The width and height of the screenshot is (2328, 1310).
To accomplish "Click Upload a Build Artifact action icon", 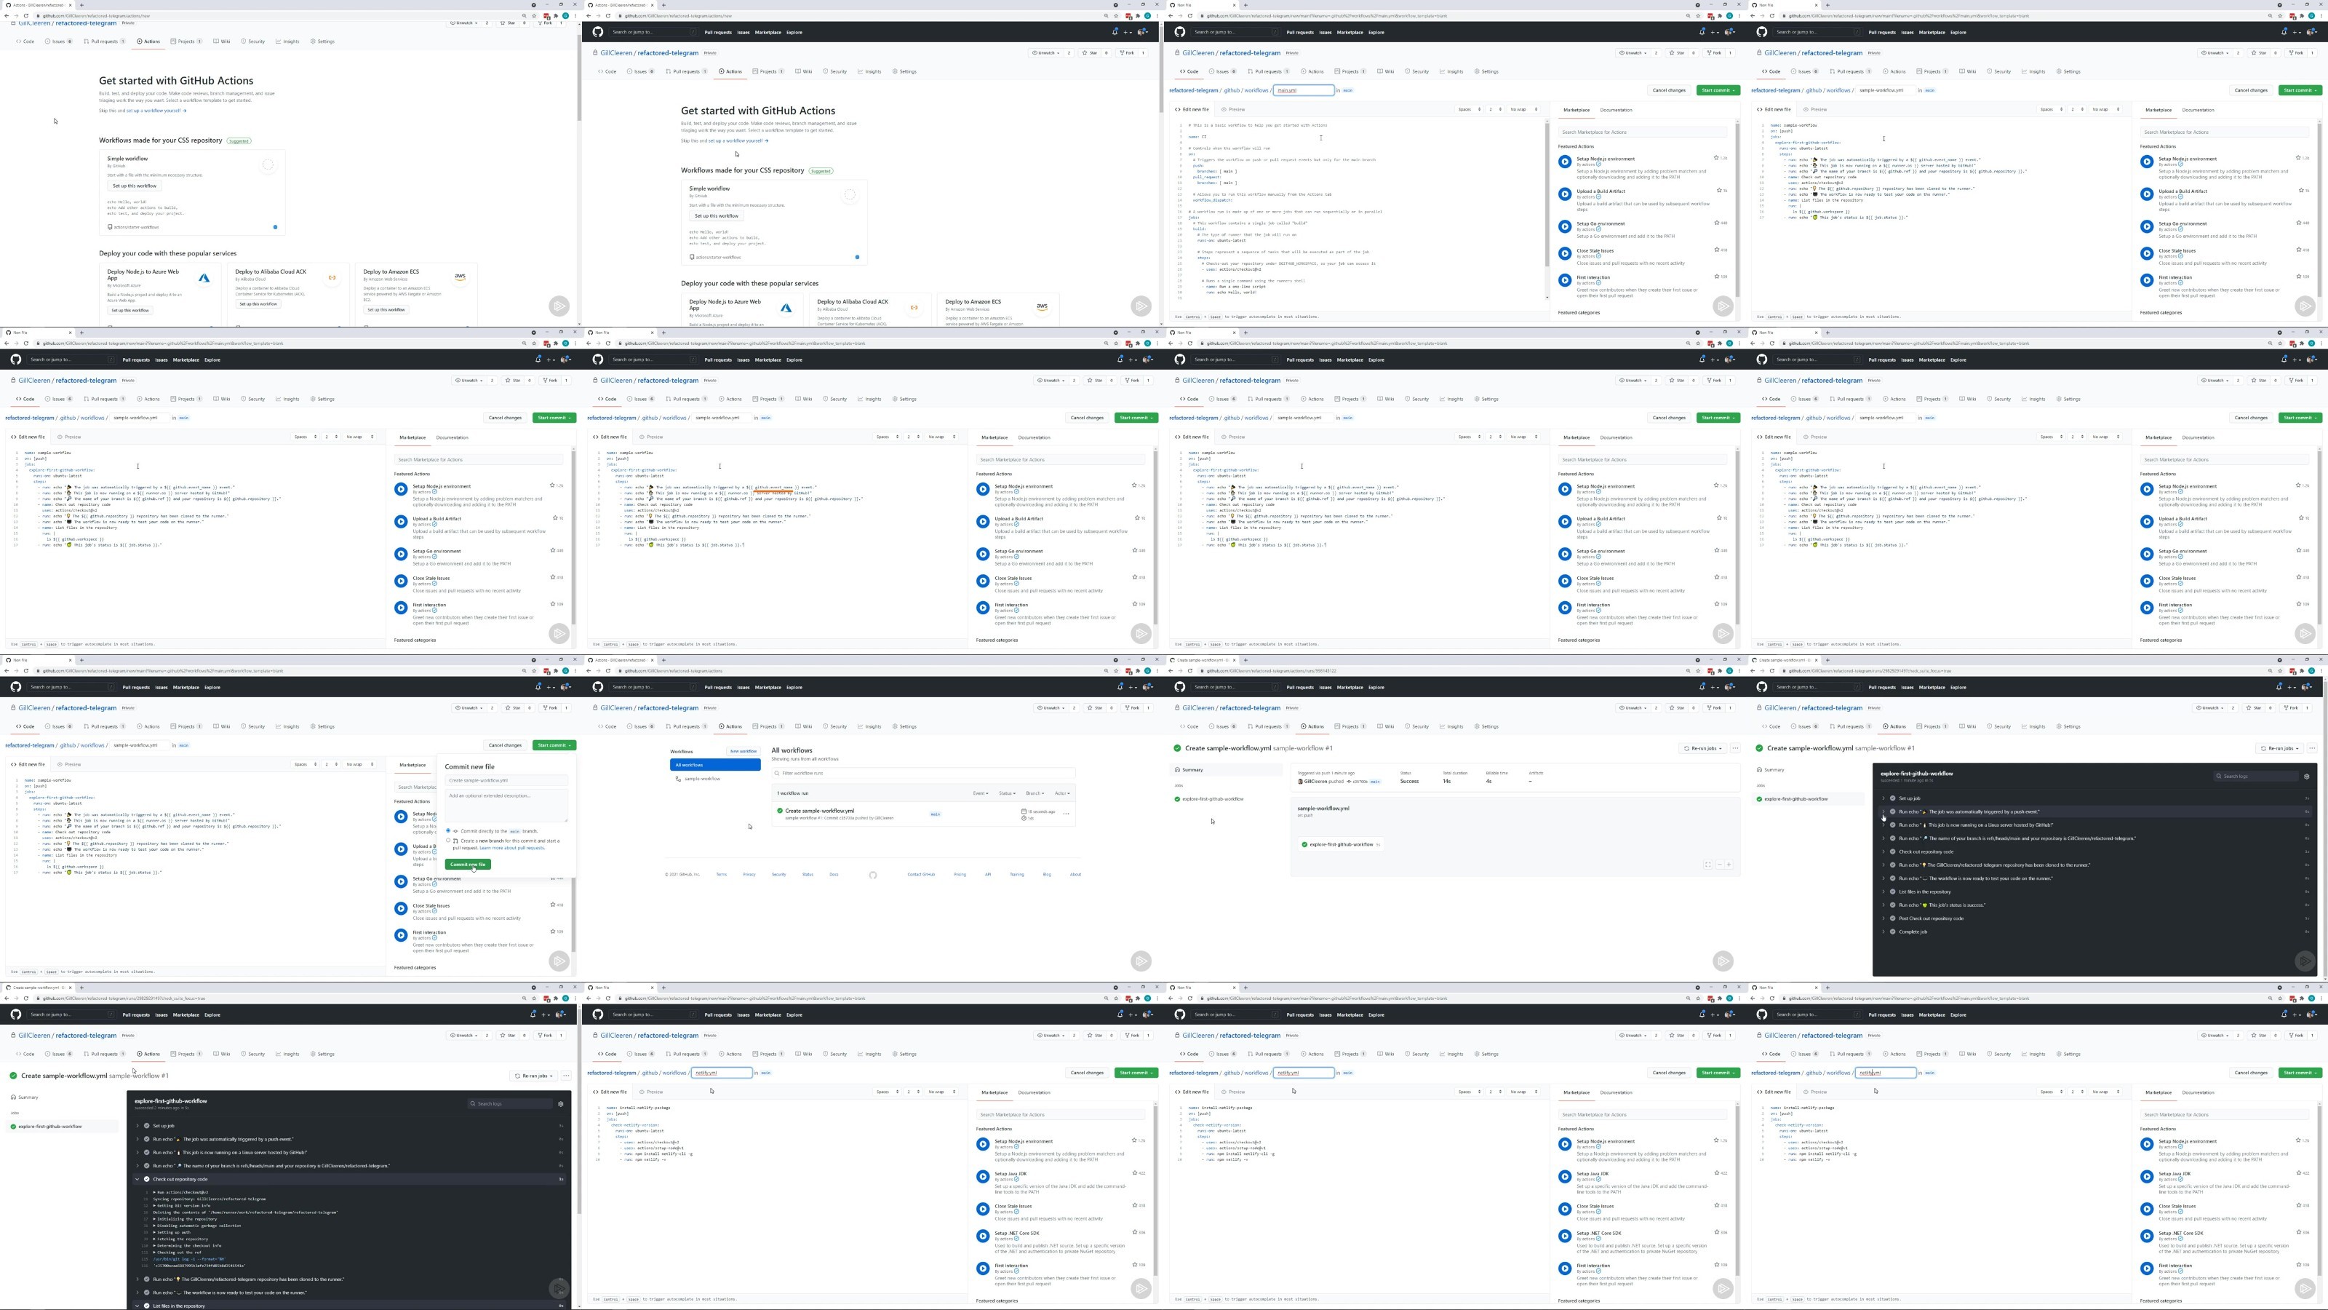I will pos(1566,194).
